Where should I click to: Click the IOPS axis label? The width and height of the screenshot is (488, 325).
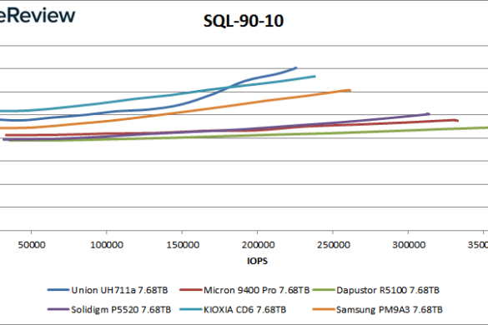[x=257, y=261]
